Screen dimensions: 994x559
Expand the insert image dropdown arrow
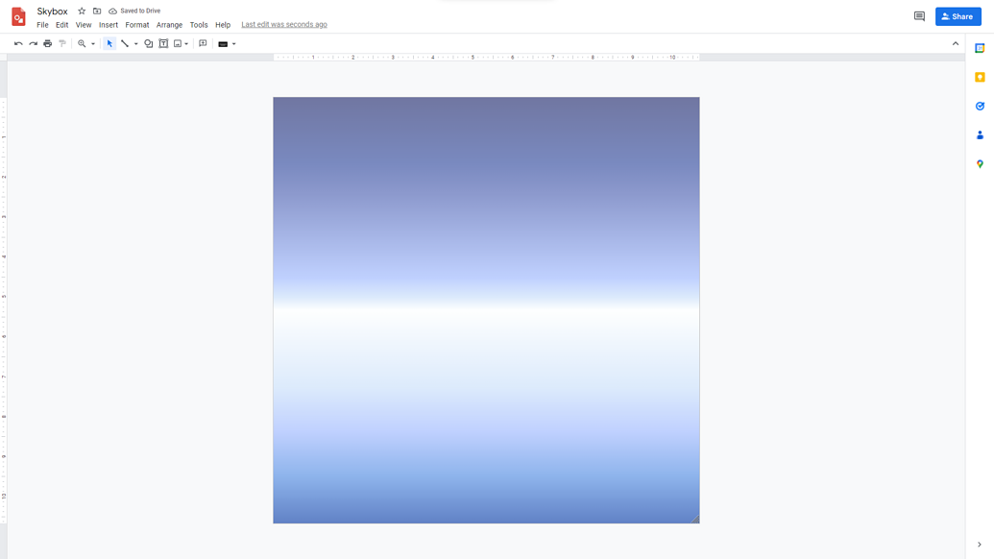click(186, 43)
